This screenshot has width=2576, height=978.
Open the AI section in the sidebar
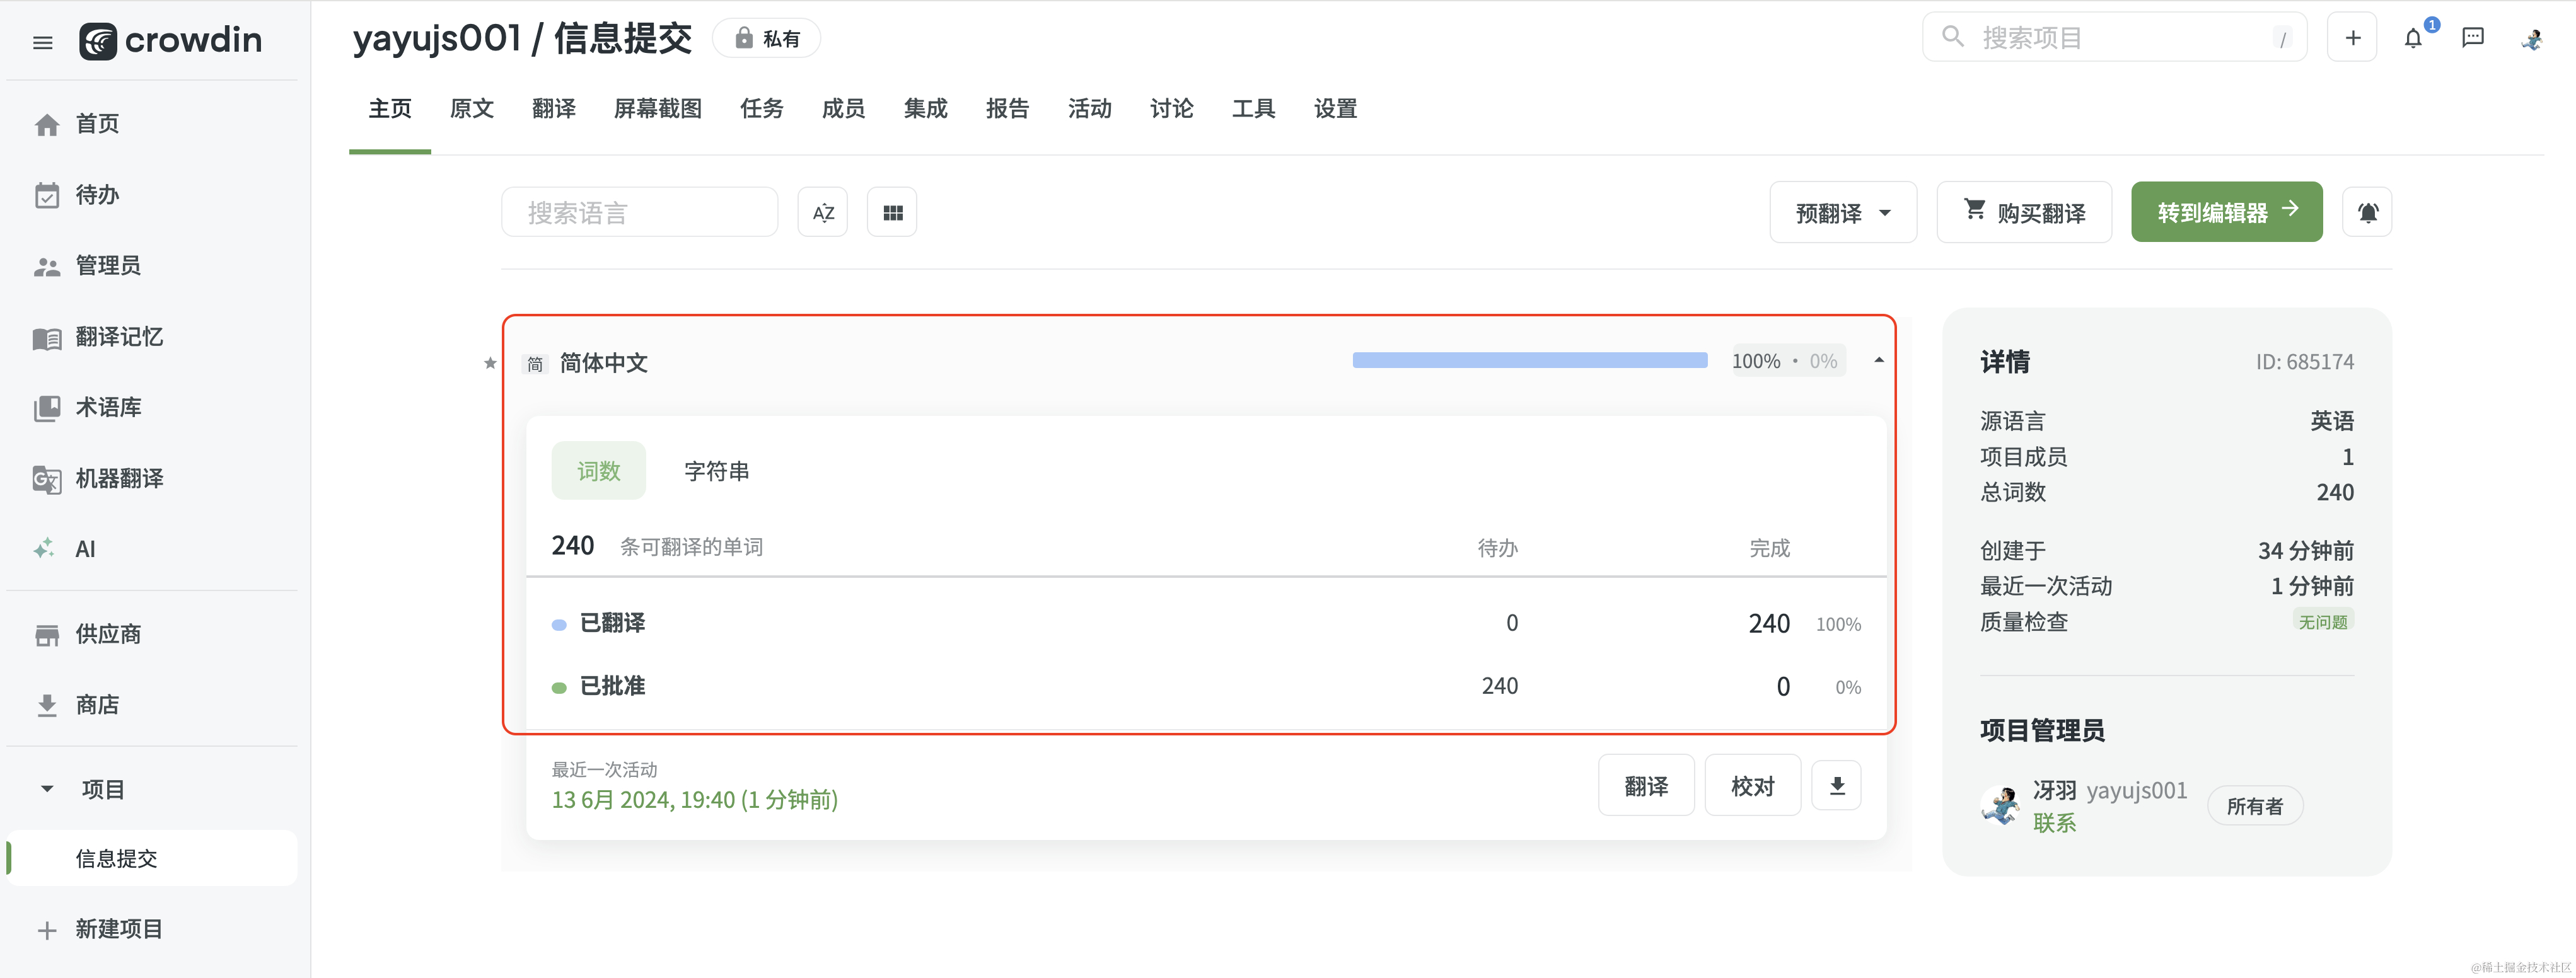tap(84, 548)
